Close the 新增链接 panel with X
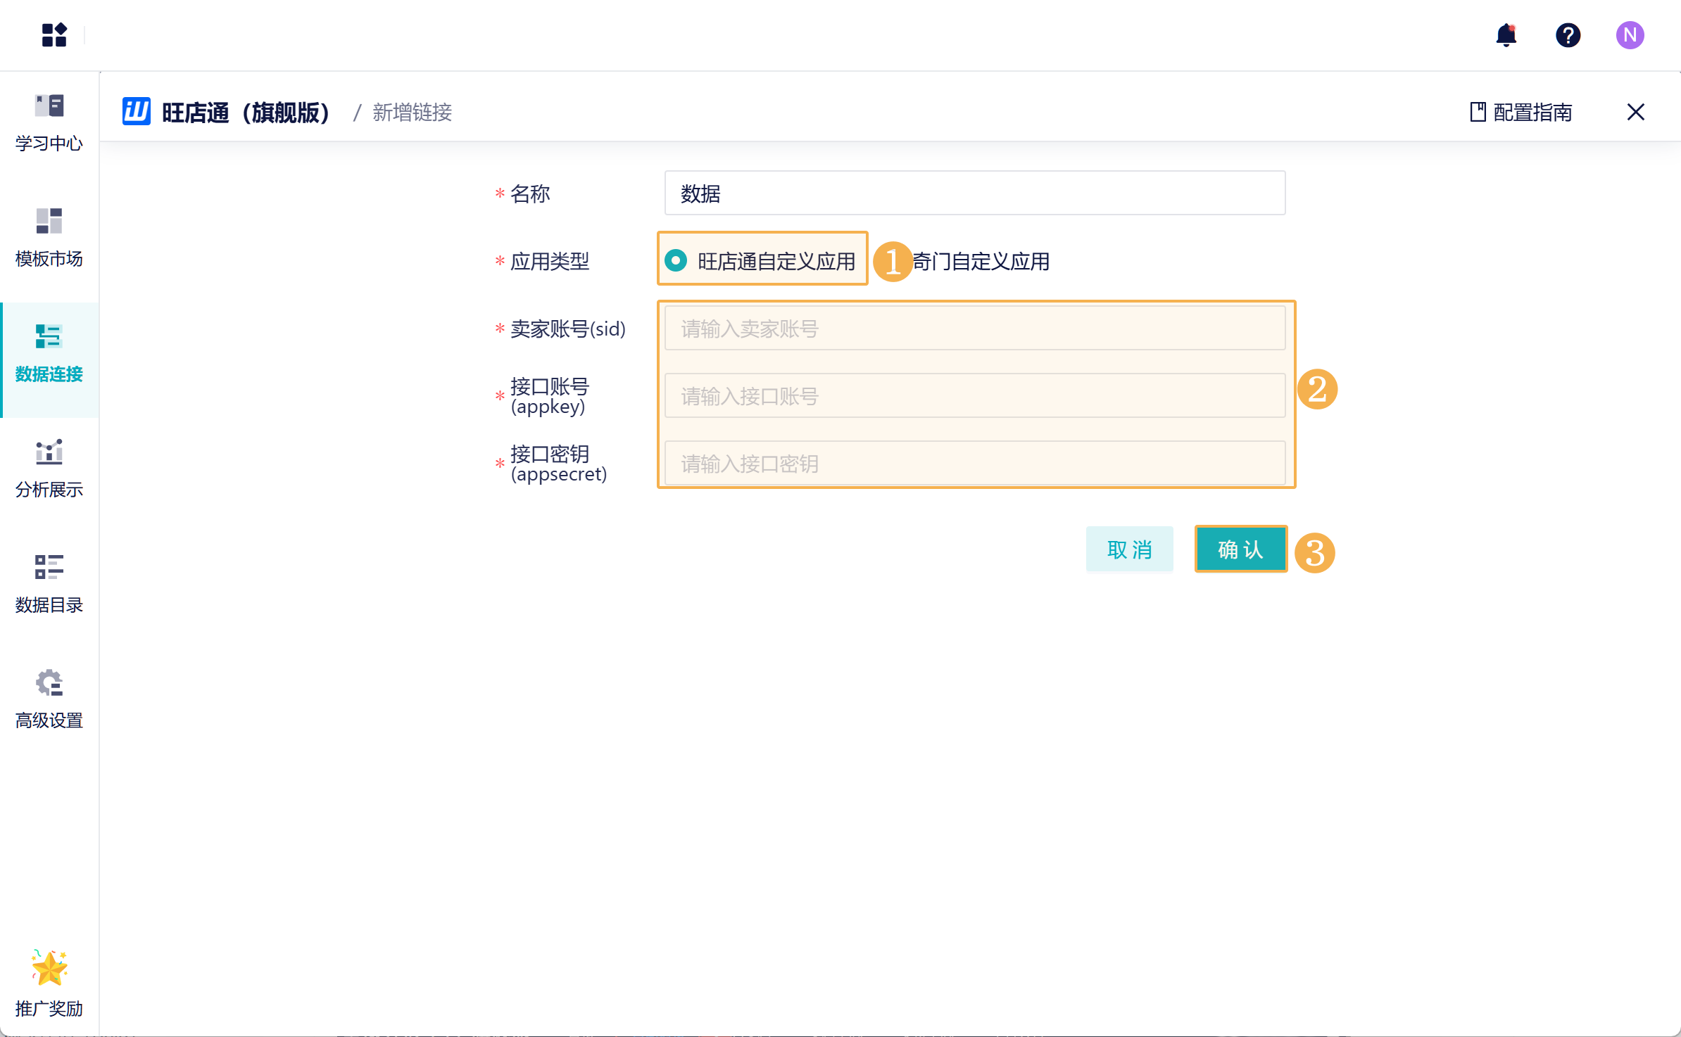 tap(1635, 112)
